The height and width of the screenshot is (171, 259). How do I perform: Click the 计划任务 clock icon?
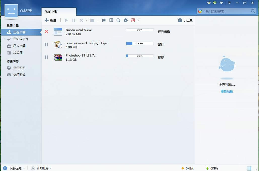[x=33, y=168]
